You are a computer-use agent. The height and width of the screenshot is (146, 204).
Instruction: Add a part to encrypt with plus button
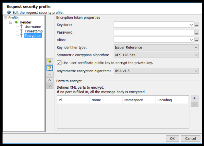tap(194, 98)
